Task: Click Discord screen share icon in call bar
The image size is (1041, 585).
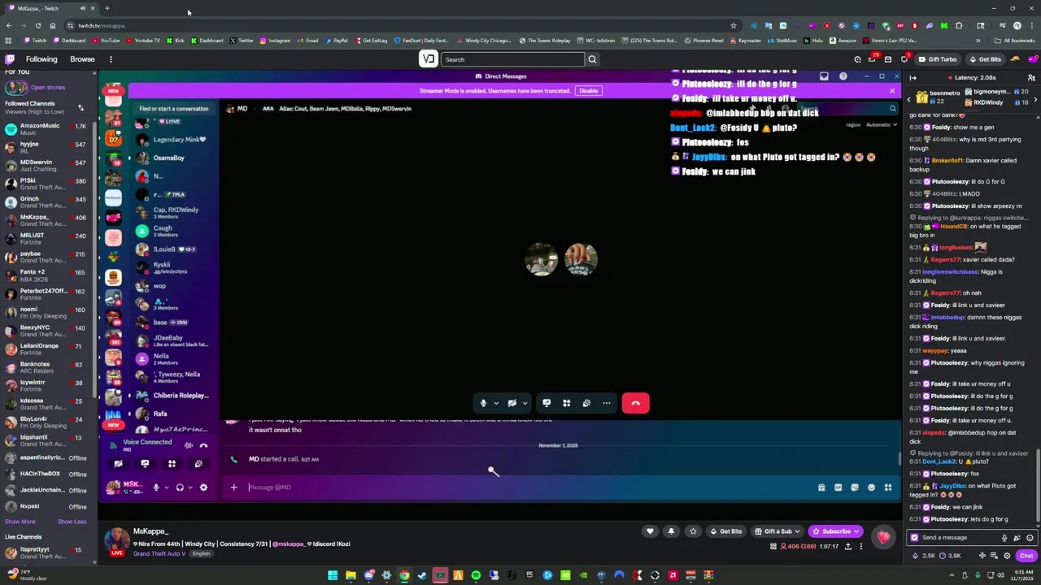Action: coord(547,403)
